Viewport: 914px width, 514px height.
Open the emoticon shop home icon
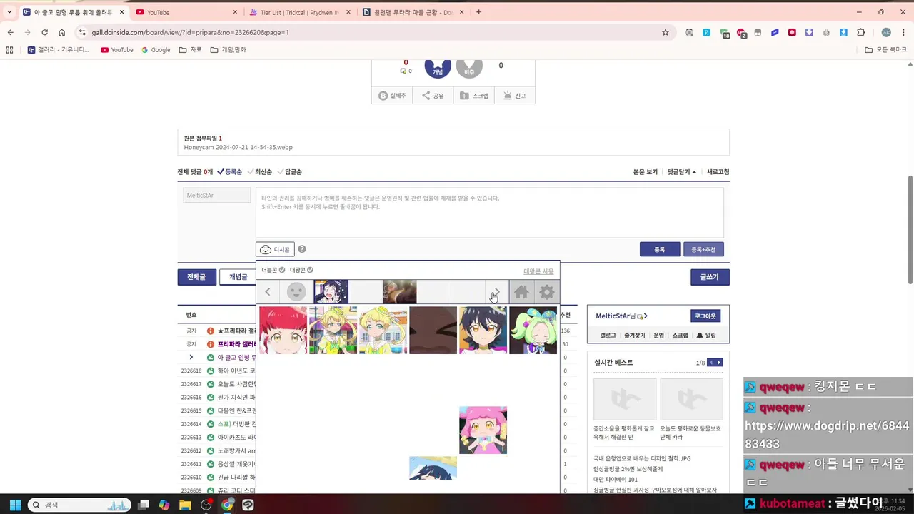coord(521,292)
